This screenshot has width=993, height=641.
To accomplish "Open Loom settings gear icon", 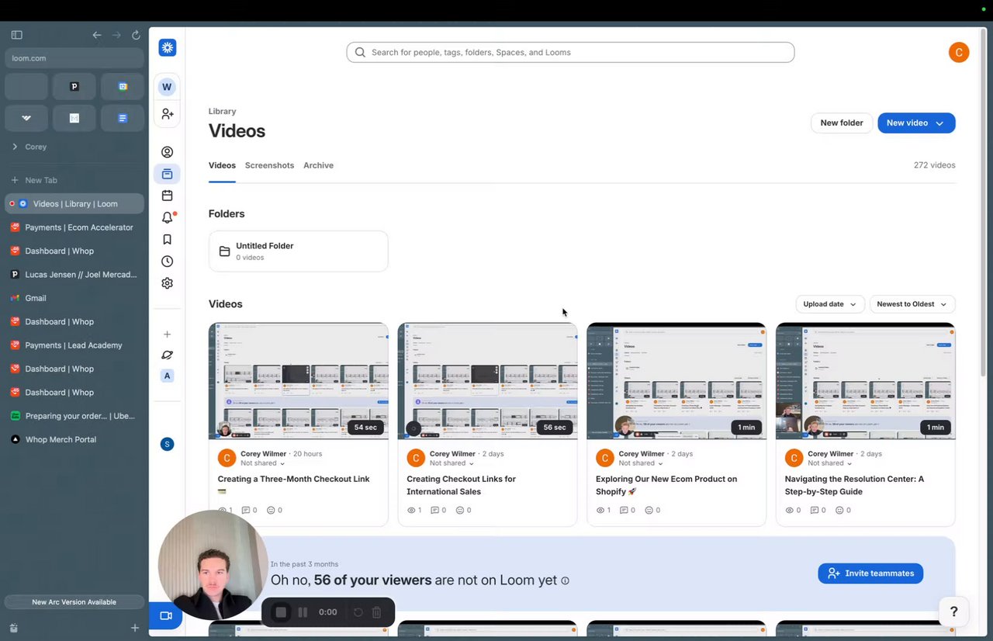I will tap(167, 283).
